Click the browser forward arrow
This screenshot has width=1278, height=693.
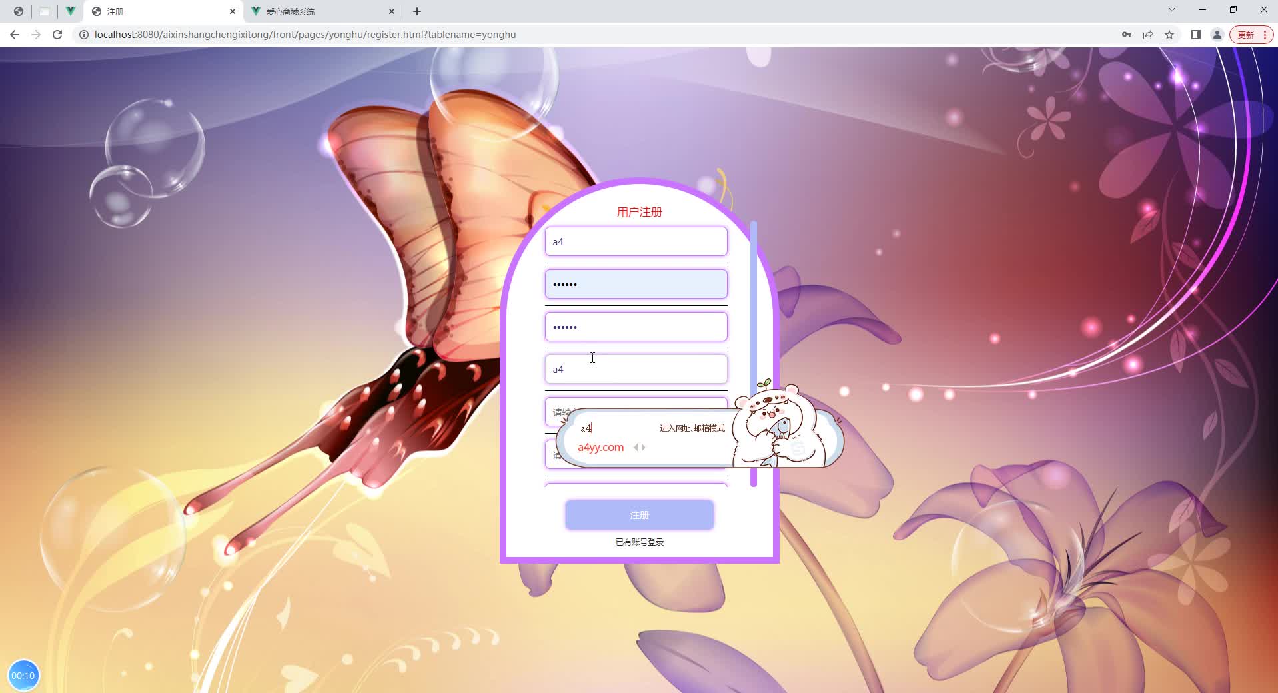pyautogui.click(x=36, y=35)
